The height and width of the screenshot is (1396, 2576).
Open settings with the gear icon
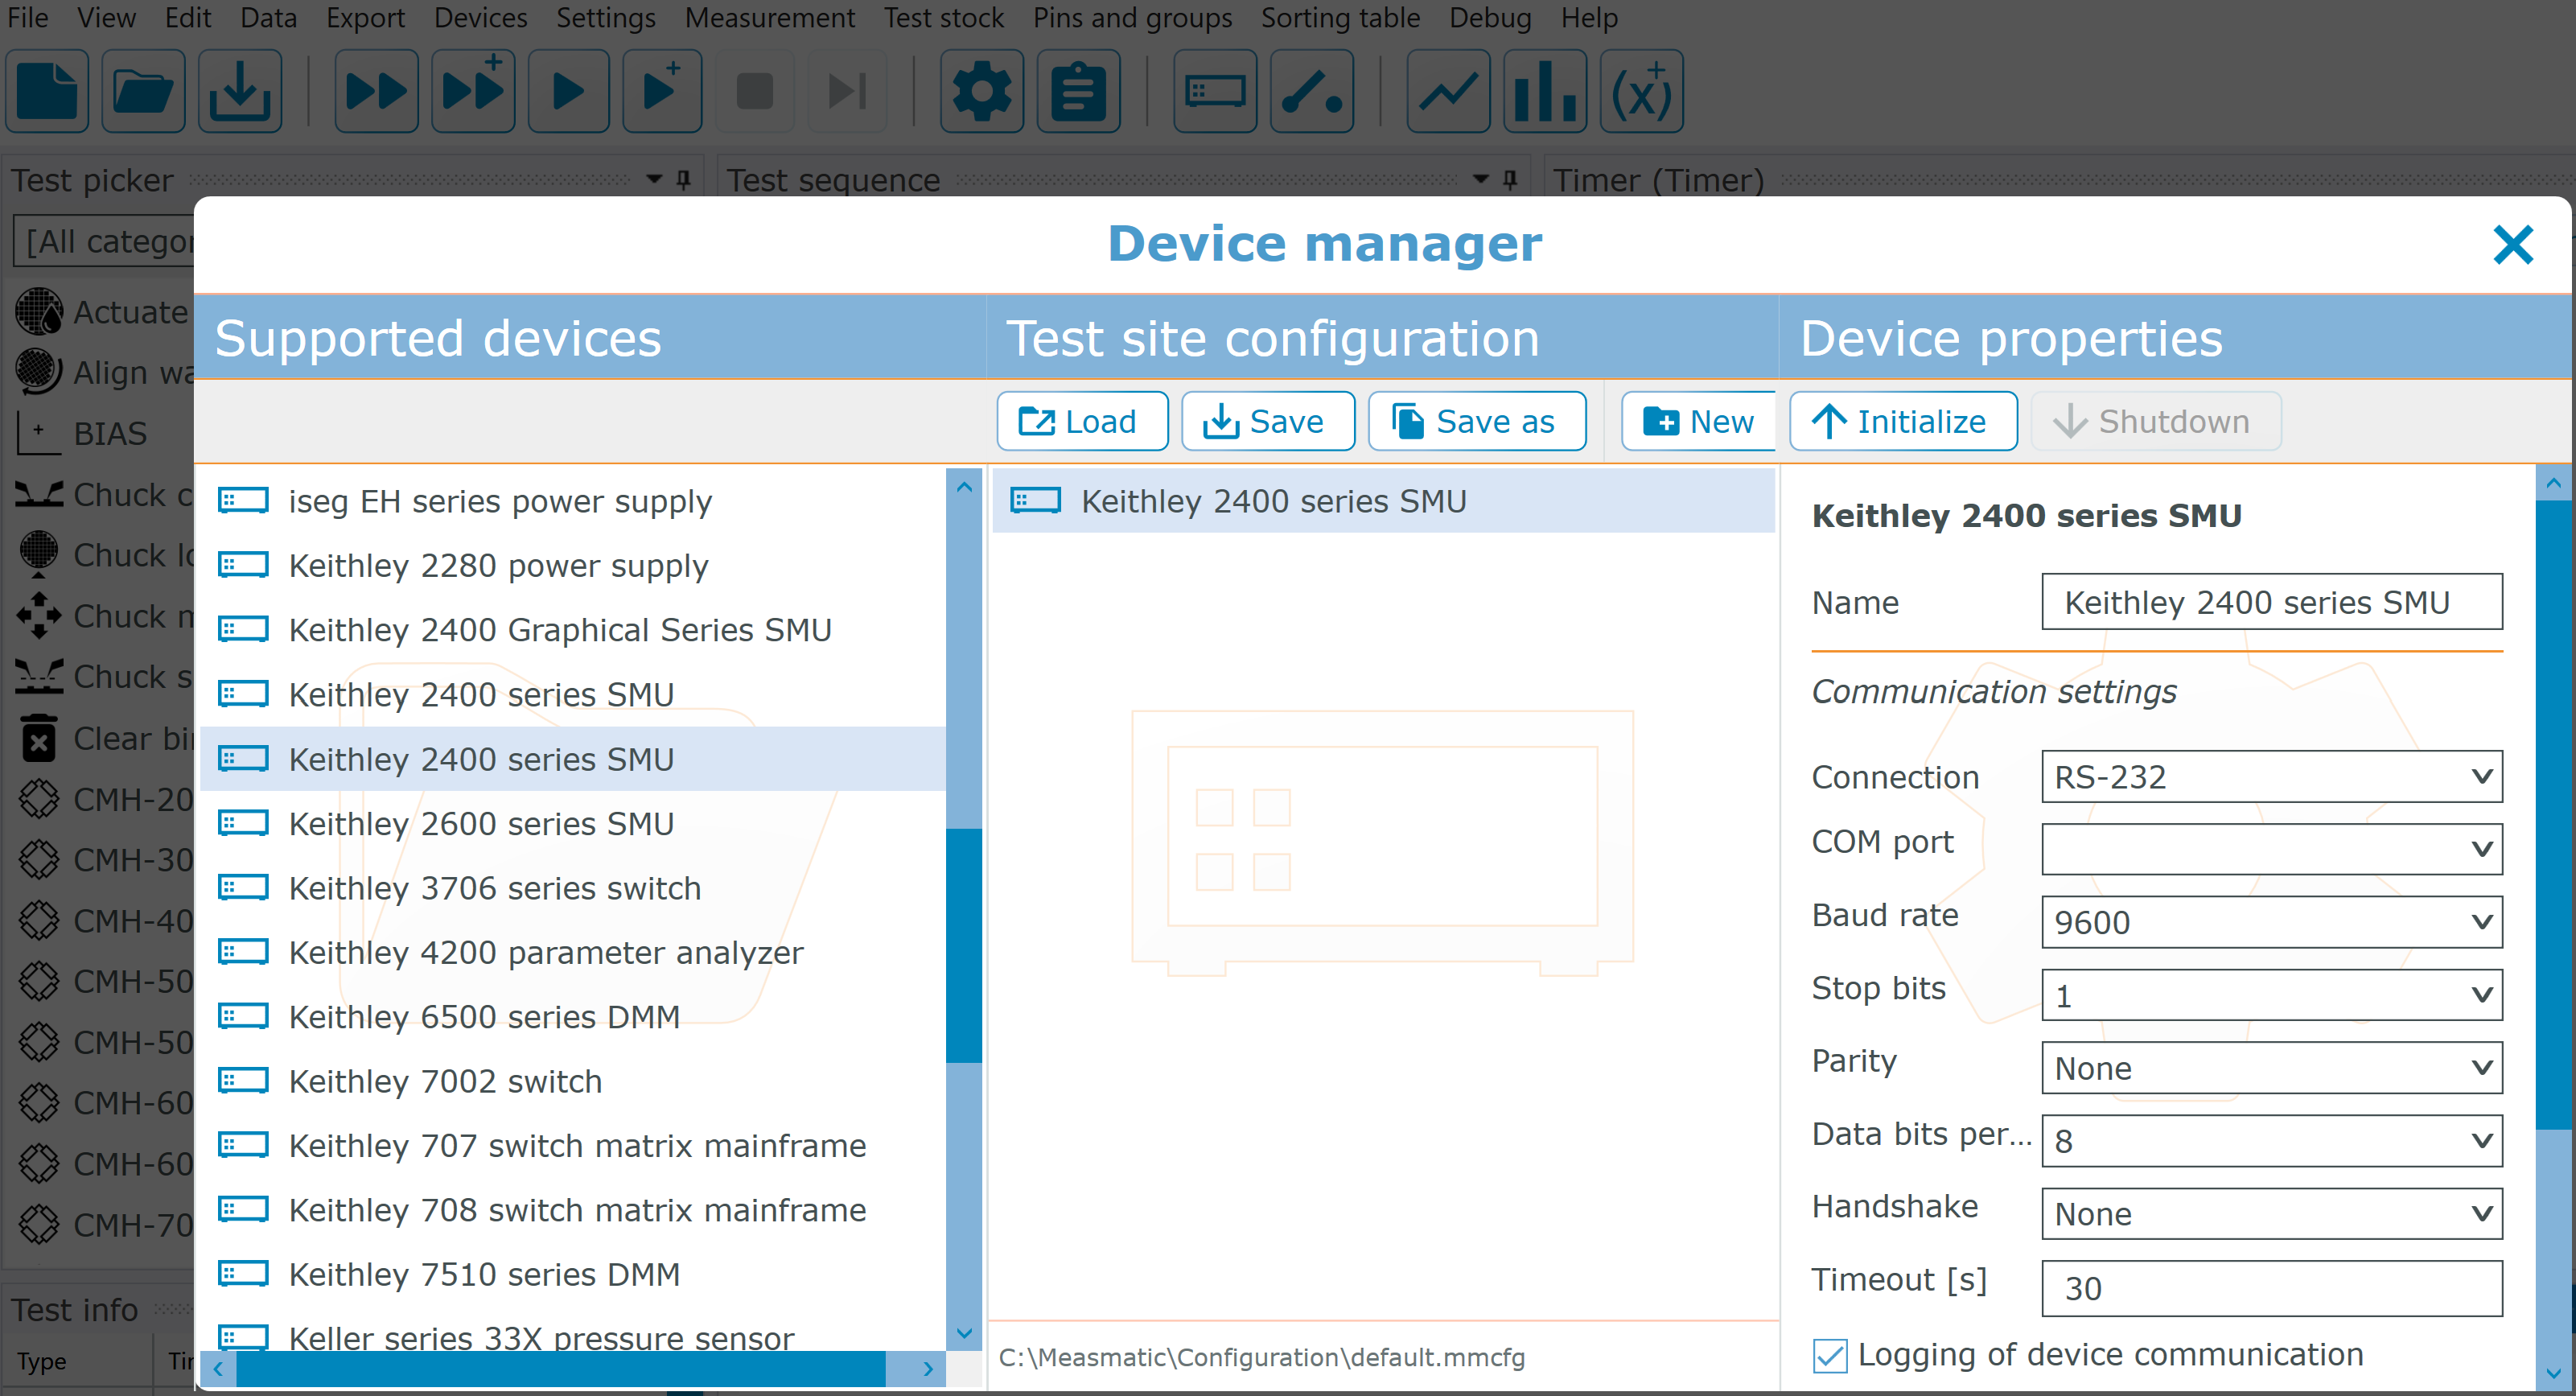[x=982, y=91]
